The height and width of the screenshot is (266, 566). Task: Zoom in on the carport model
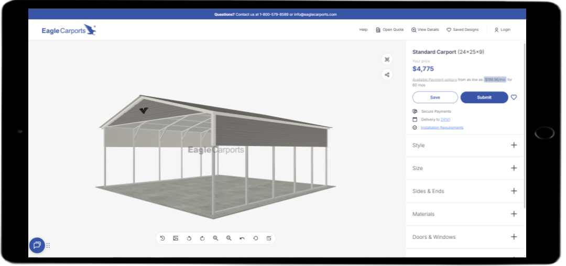(x=215, y=238)
